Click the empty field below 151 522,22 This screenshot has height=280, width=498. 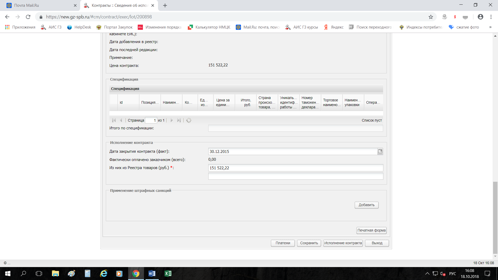(296, 176)
